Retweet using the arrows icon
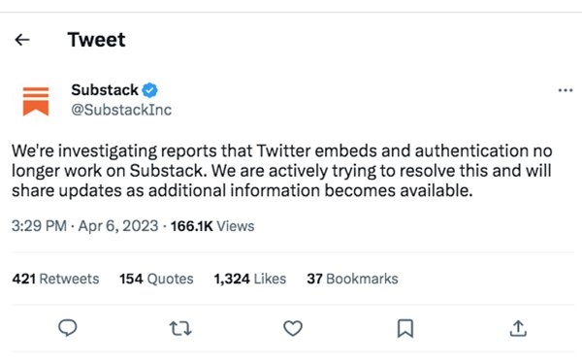This screenshot has height=364, width=582. pos(180,329)
